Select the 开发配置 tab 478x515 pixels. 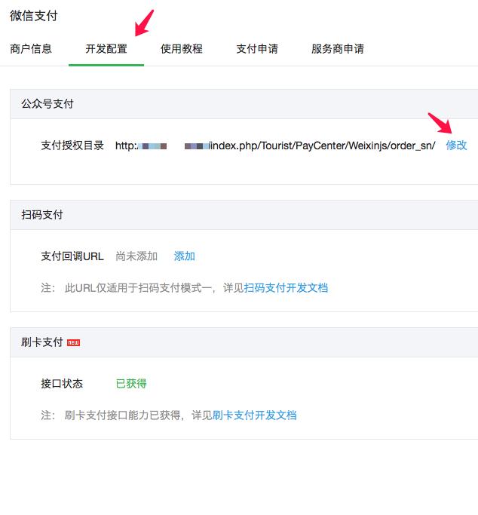[106, 49]
